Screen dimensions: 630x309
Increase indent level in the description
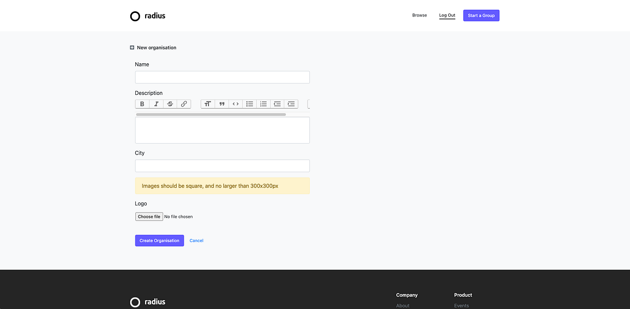coord(291,104)
